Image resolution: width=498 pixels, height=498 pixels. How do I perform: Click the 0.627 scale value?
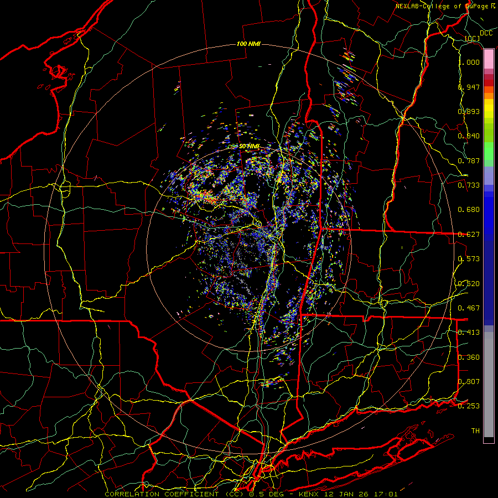469,235
